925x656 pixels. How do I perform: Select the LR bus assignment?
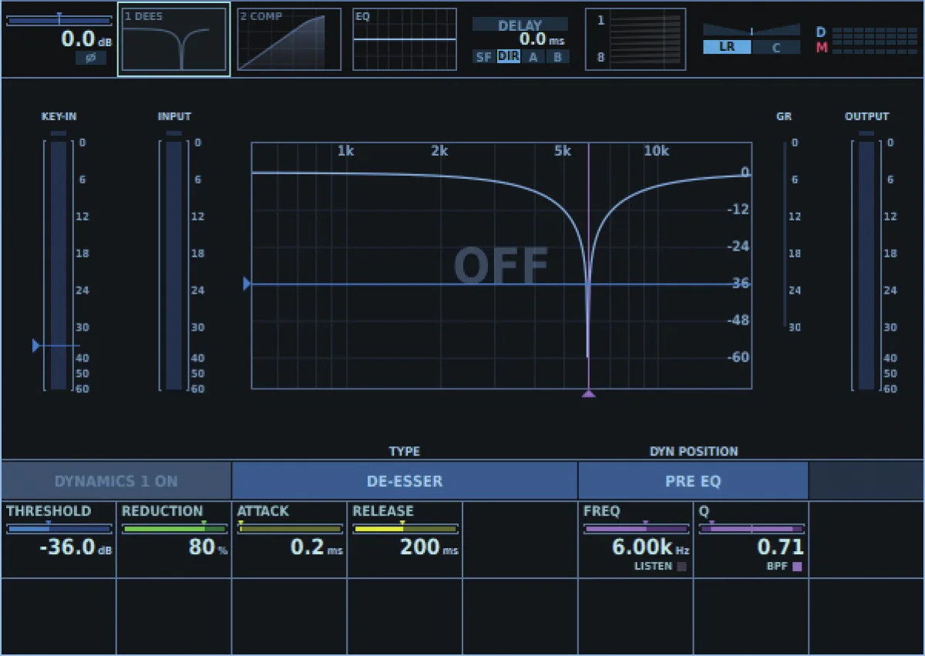pyautogui.click(x=727, y=47)
